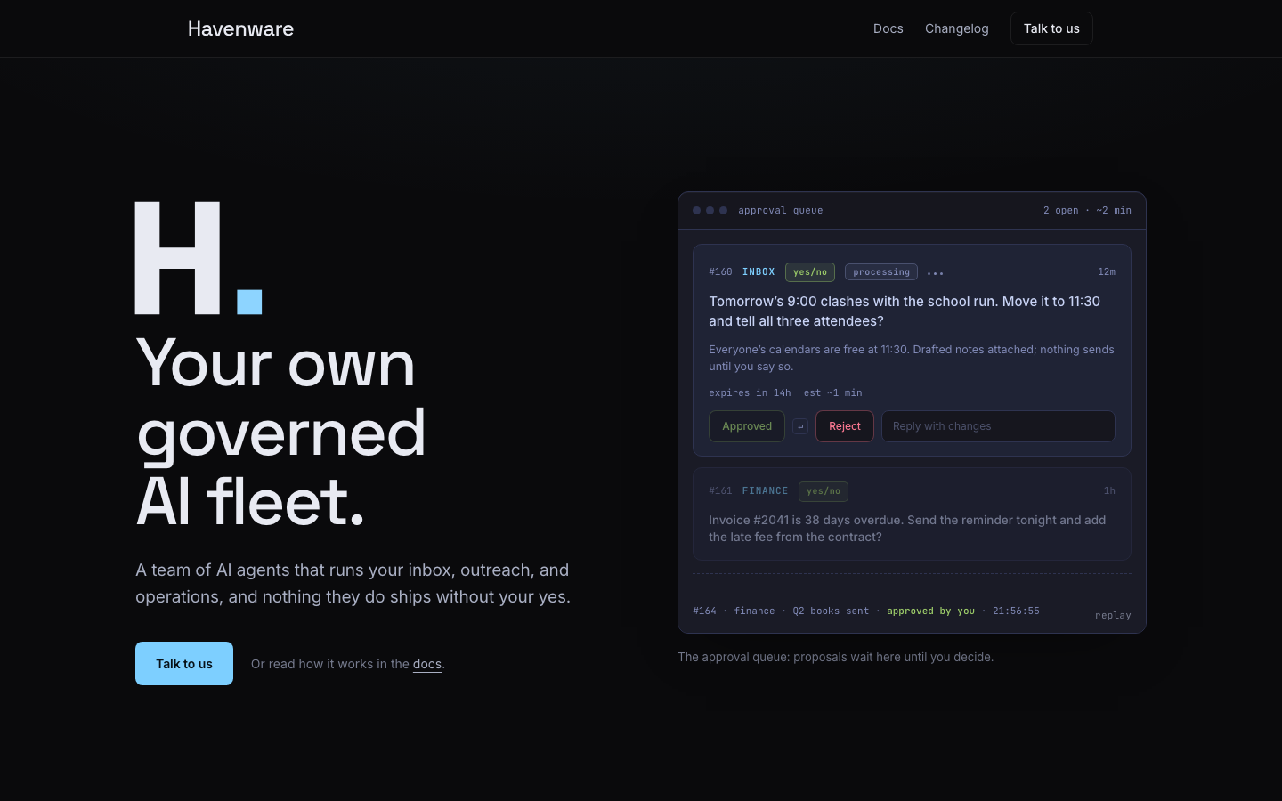
Task: Click the expires in 14h text
Action: [x=750, y=393]
